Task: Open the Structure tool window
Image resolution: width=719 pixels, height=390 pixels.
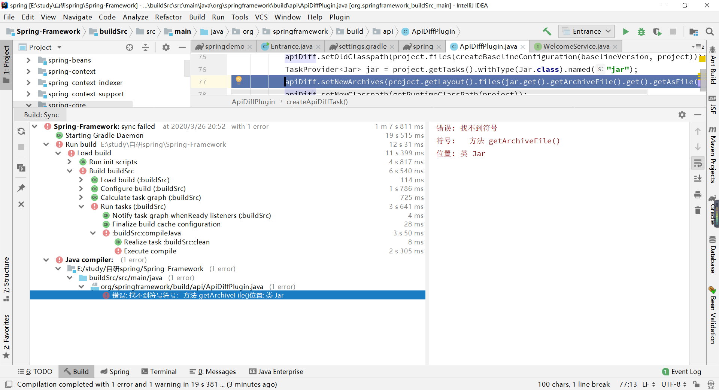Action: (x=6, y=279)
